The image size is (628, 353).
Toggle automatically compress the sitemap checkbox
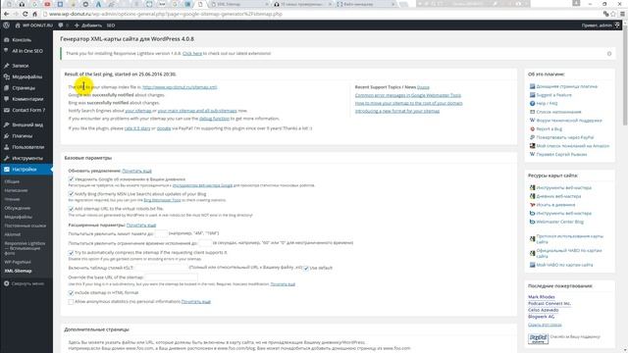(x=71, y=253)
